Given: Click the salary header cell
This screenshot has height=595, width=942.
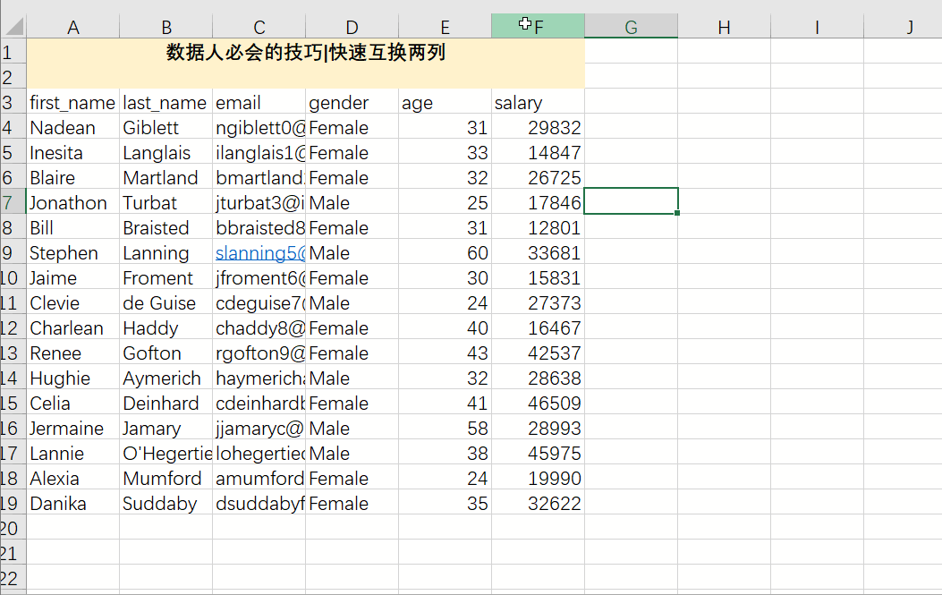Looking at the screenshot, I should click(539, 102).
